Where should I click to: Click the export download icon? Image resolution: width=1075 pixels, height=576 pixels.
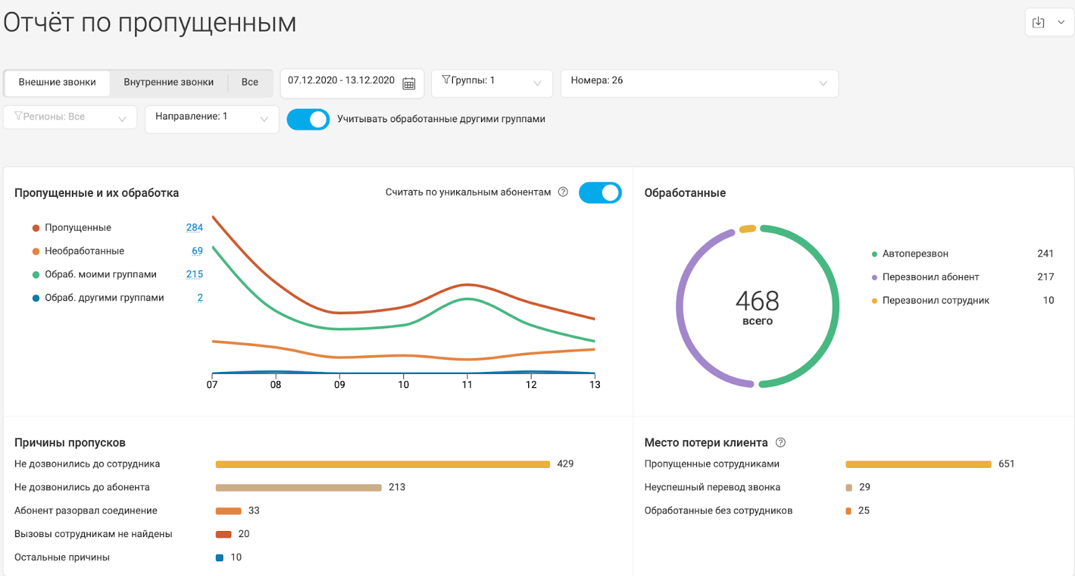1038,23
